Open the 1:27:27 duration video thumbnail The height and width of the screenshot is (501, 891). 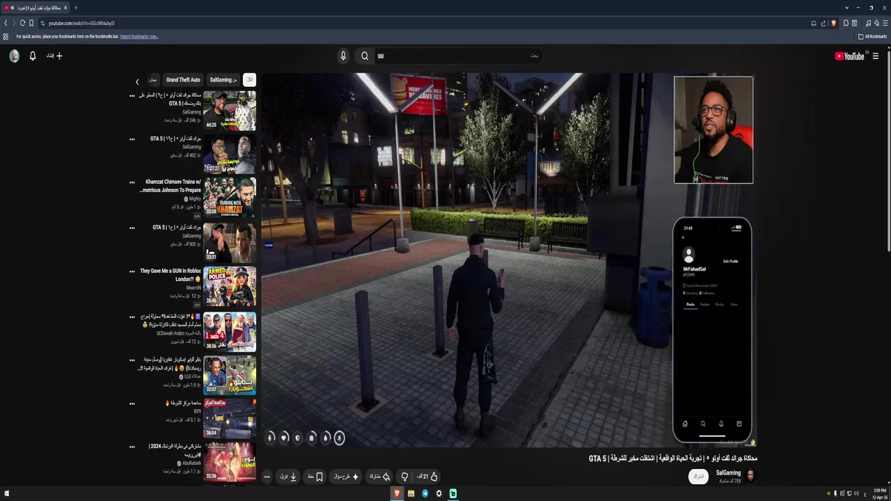pos(230,154)
